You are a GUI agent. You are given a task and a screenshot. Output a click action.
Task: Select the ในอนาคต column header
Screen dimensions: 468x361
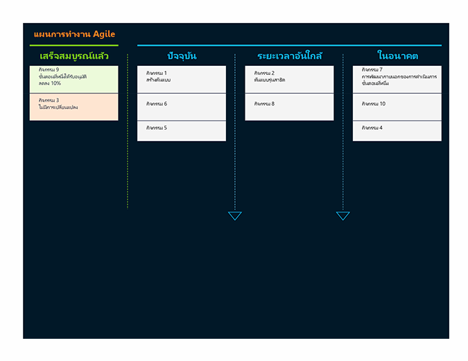(x=397, y=56)
